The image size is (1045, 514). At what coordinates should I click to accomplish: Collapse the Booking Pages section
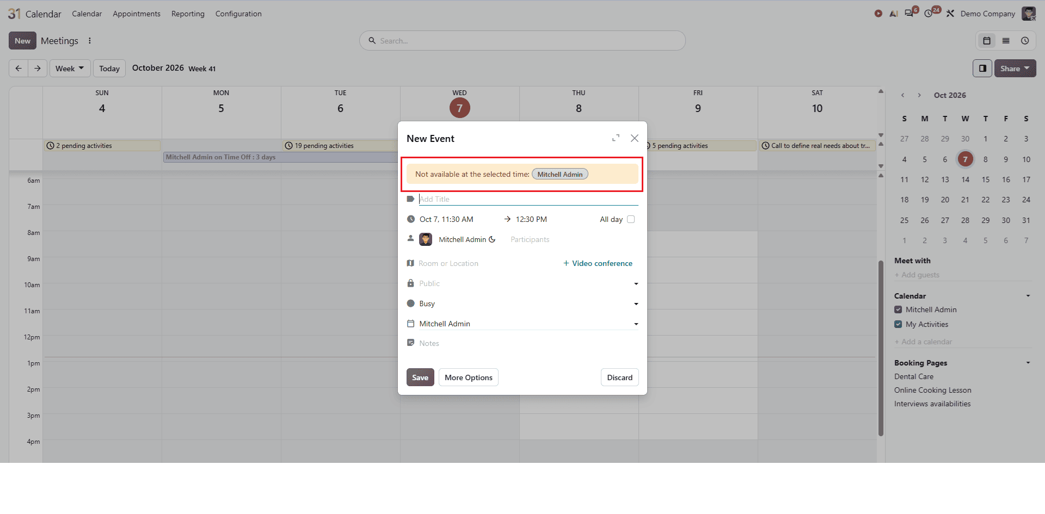1028,363
